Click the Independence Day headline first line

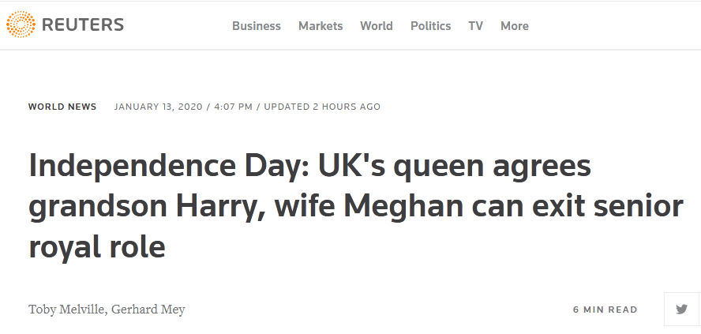click(x=309, y=166)
